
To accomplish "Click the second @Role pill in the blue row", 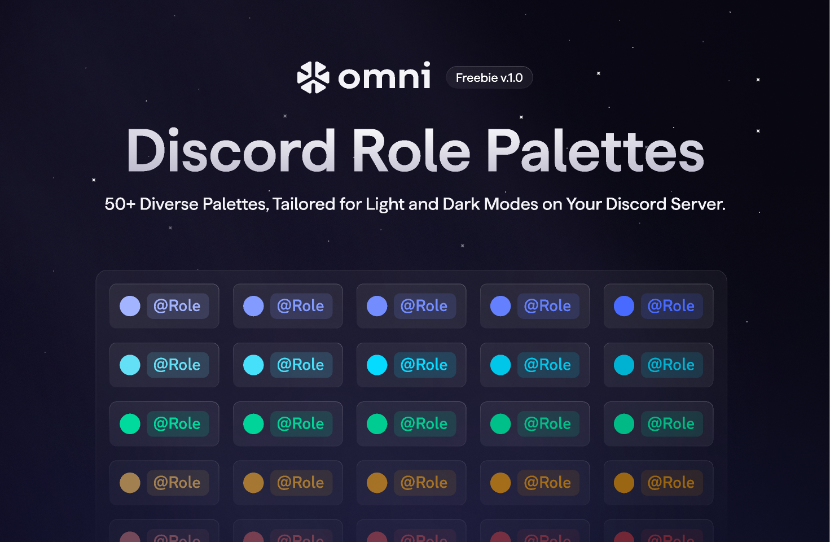I will 301,306.
